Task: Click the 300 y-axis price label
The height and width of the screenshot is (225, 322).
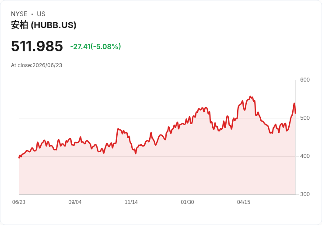Action: 305,194
